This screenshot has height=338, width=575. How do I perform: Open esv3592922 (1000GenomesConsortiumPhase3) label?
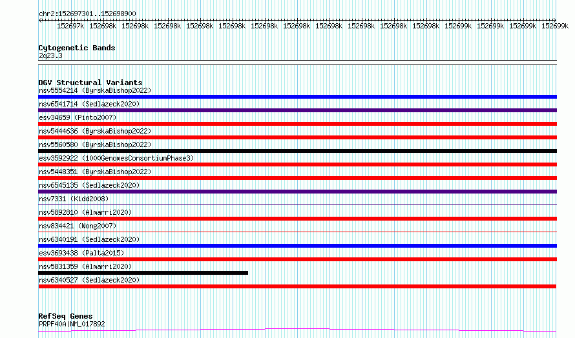coord(116,158)
